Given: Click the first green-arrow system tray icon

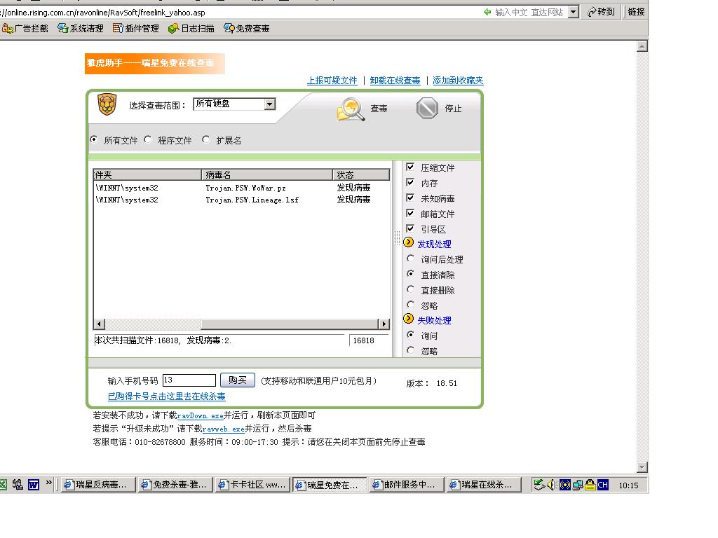Looking at the screenshot, I should (x=539, y=485).
